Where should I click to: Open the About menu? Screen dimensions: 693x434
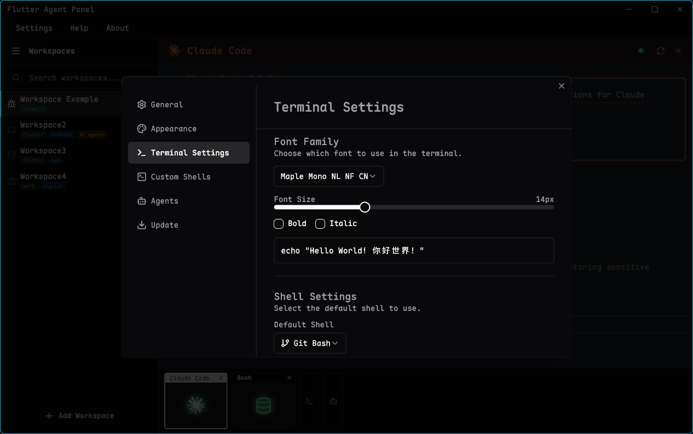tap(117, 28)
